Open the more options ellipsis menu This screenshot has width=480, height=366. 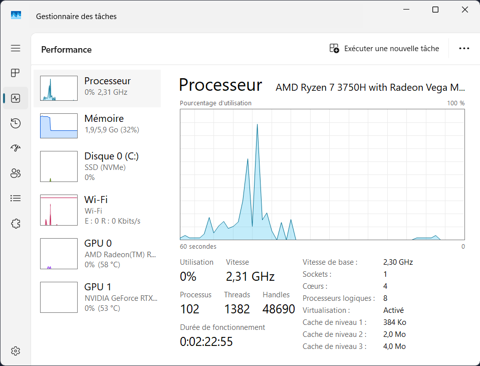464,48
